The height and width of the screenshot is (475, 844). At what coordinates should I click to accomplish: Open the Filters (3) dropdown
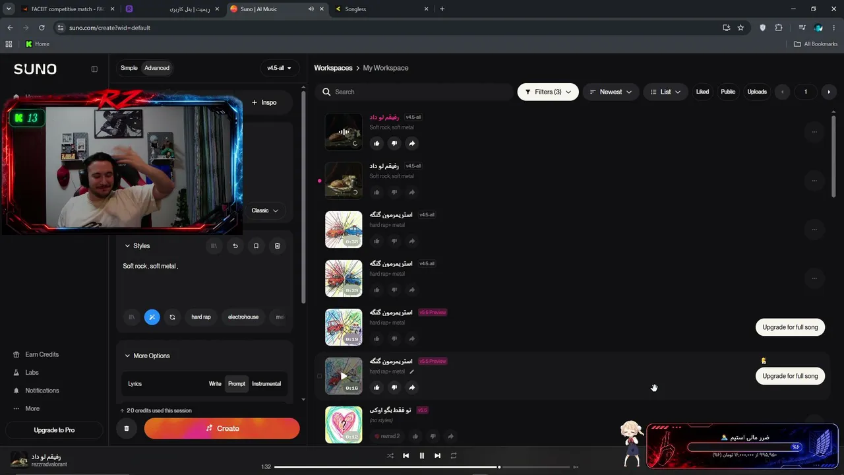(x=548, y=92)
